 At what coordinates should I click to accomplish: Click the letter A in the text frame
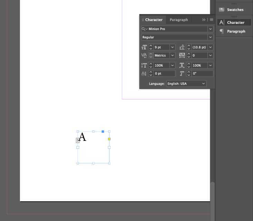(83, 137)
